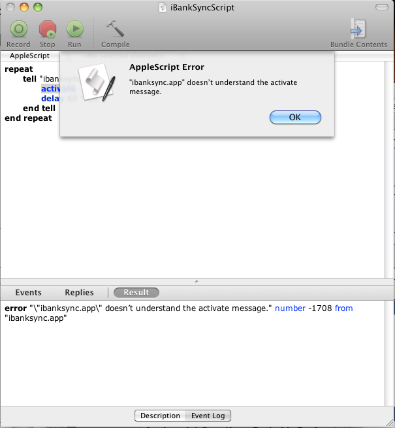Click the error message text in dialog

click(213, 87)
